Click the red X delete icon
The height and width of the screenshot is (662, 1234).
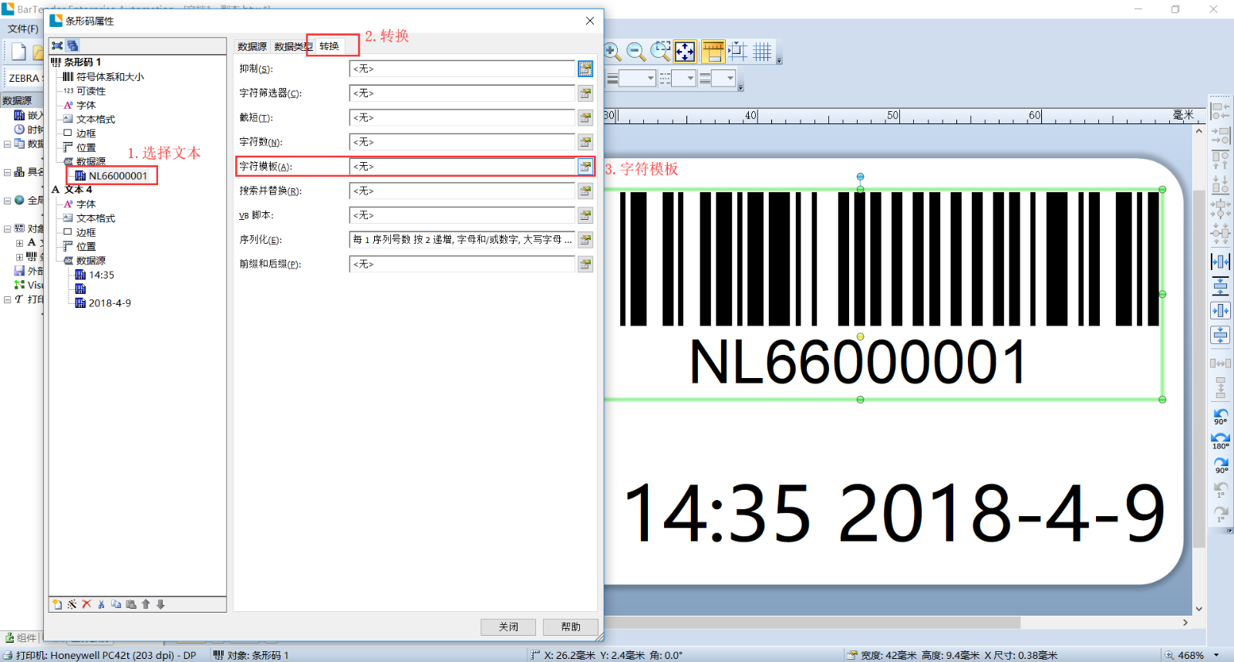point(86,604)
